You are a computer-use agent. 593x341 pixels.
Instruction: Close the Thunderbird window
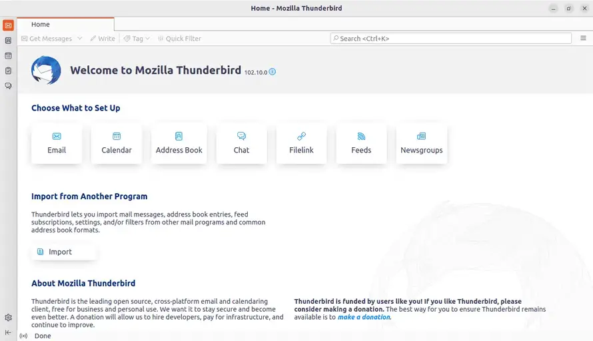pyautogui.click(x=584, y=8)
